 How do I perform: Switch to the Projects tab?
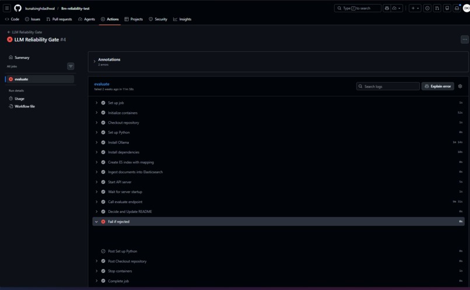134,19
